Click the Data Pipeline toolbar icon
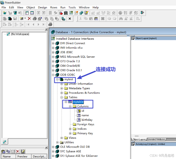Viewport: 176px width, 159px height. tap(63, 19)
